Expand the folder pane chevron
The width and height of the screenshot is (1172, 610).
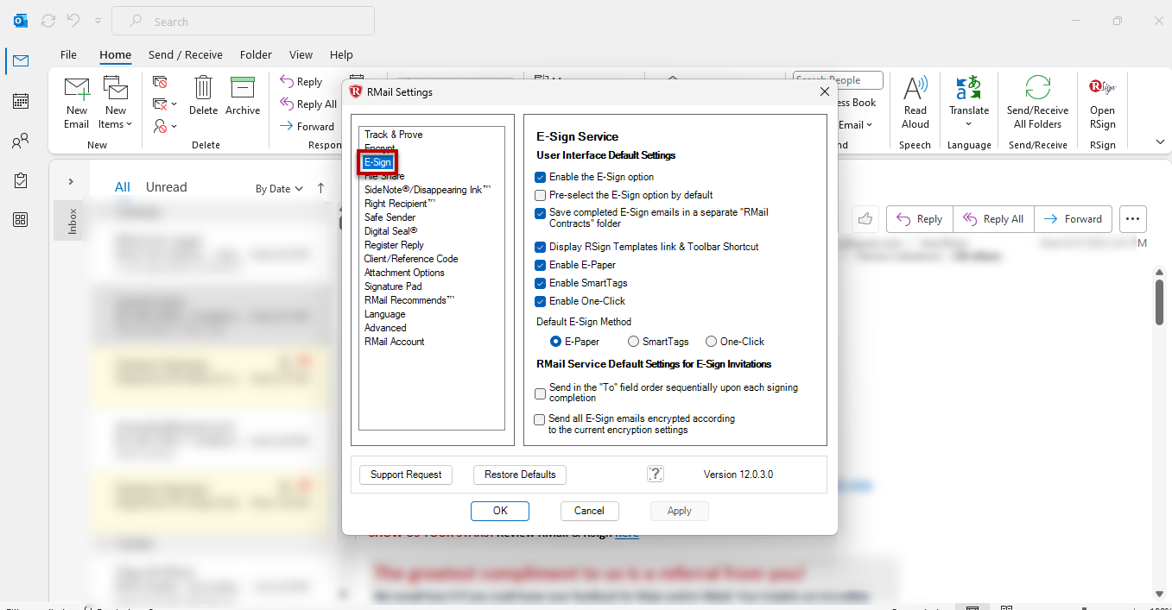[x=71, y=181]
